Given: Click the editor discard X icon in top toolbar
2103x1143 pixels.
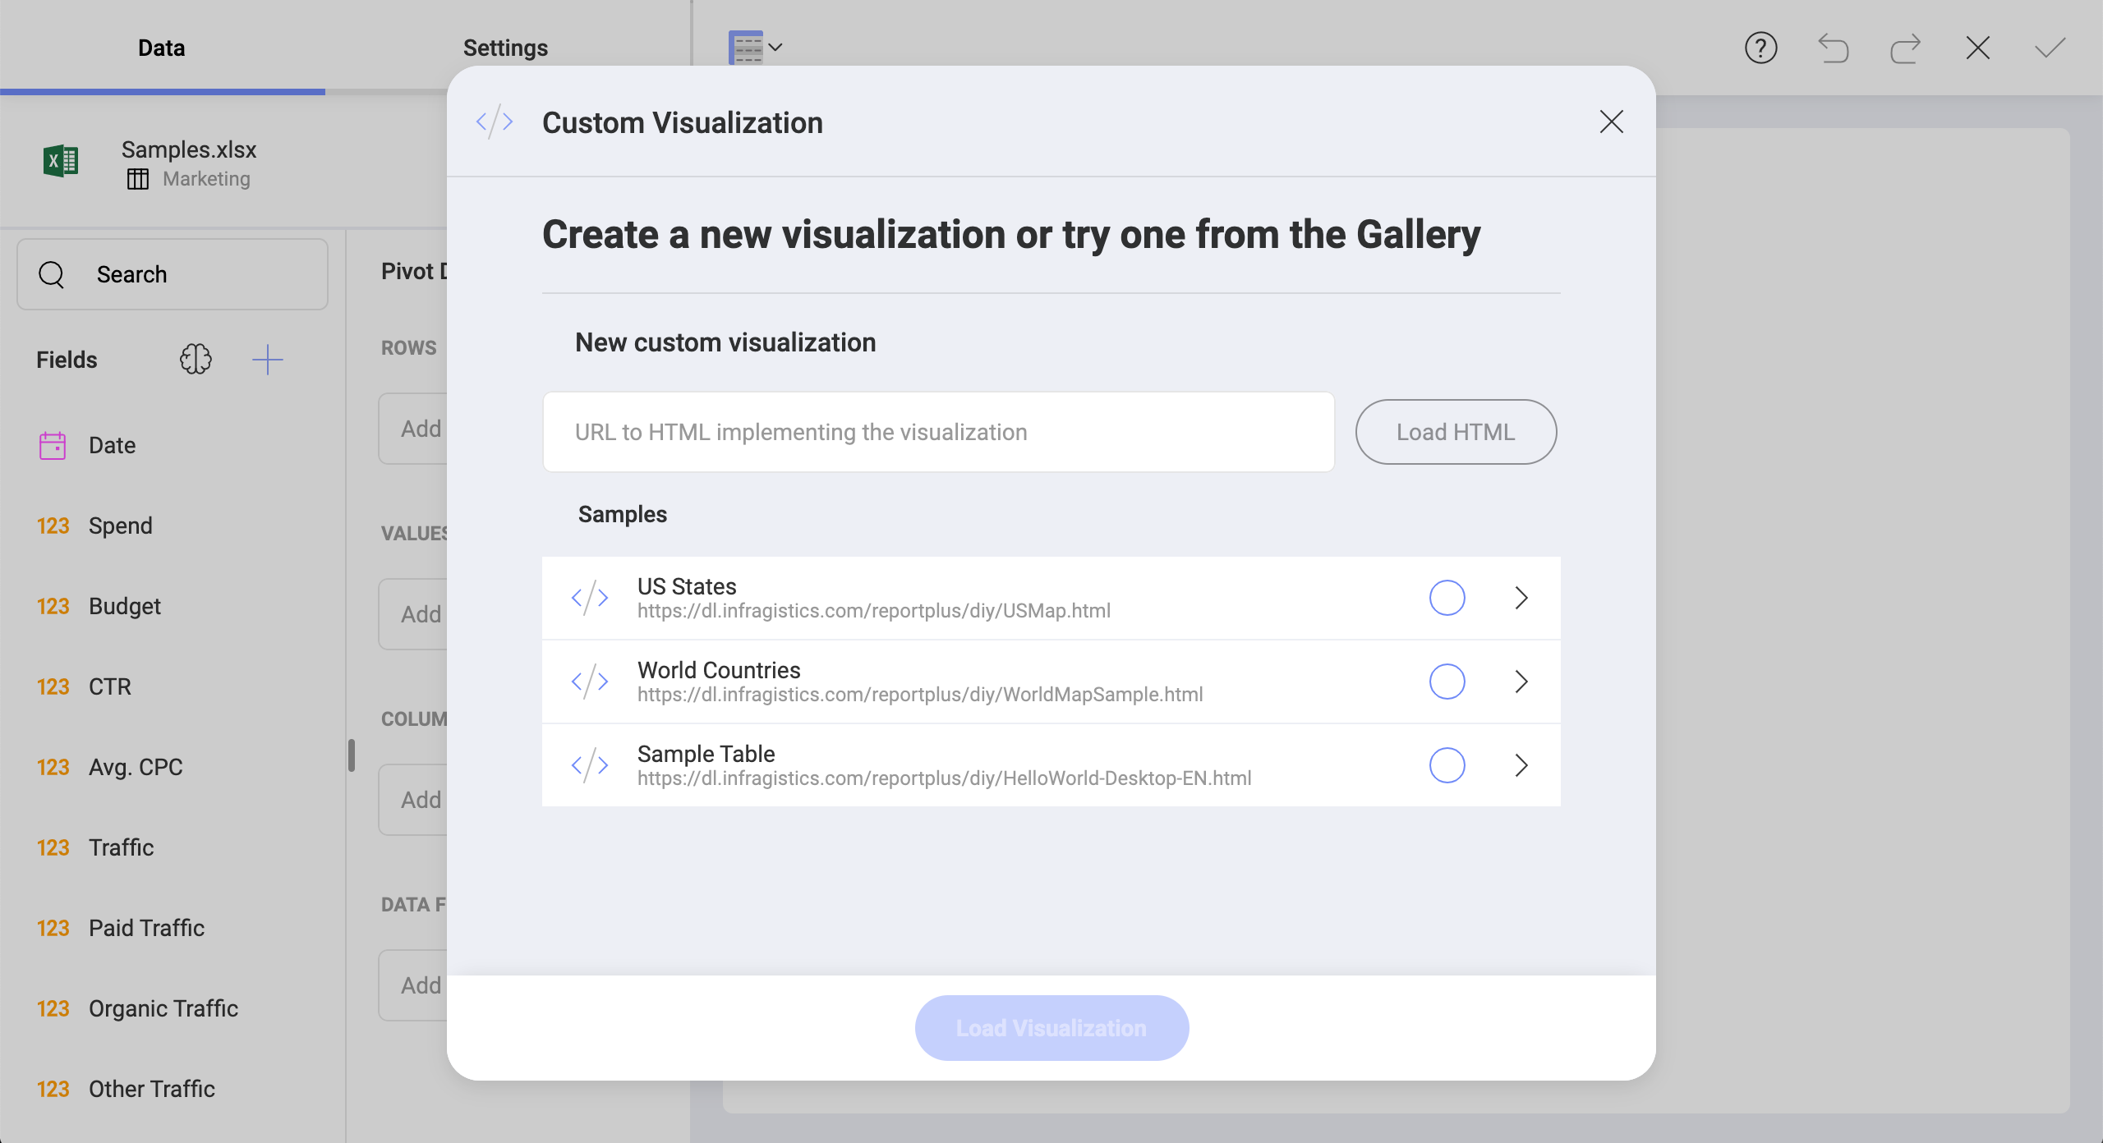Looking at the screenshot, I should pos(1977,48).
